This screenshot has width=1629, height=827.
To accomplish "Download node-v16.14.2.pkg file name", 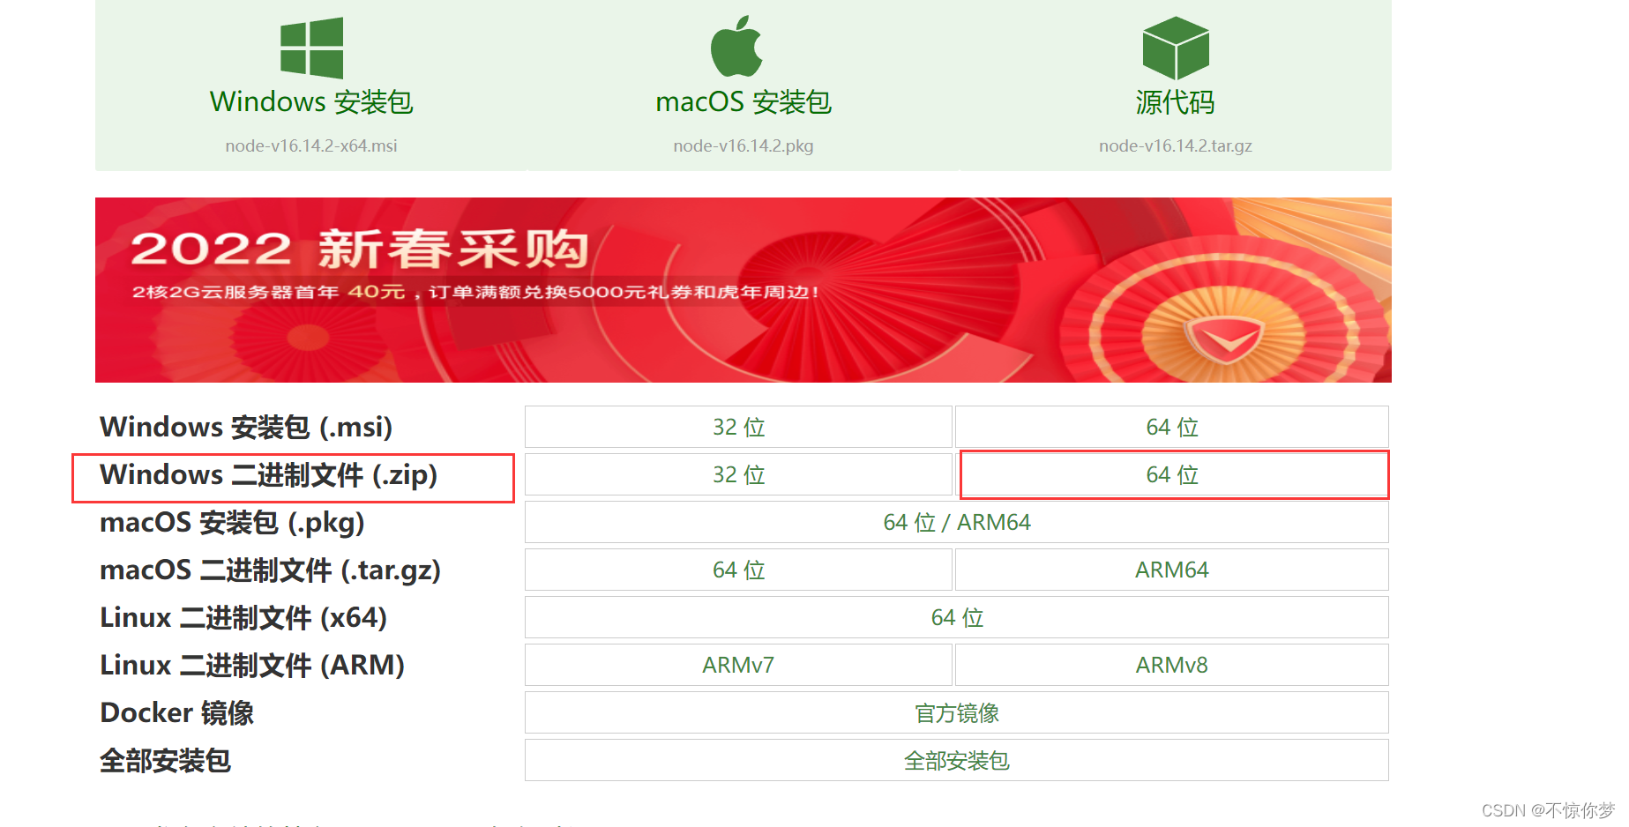I will click(x=744, y=145).
